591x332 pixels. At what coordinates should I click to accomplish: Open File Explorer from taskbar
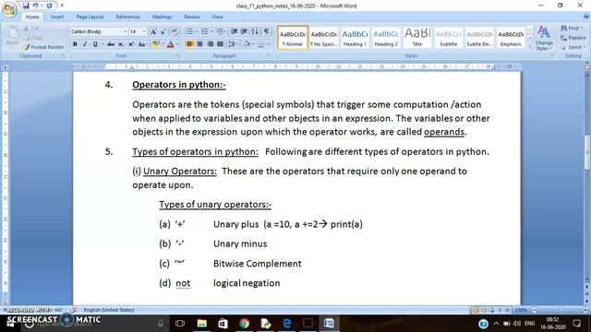pyautogui.click(x=201, y=324)
